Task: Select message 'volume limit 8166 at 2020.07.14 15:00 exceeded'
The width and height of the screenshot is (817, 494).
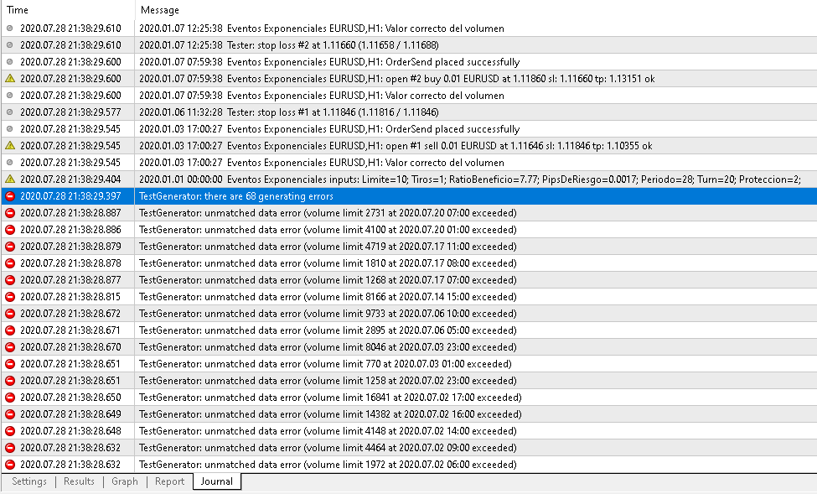Action: 328,297
